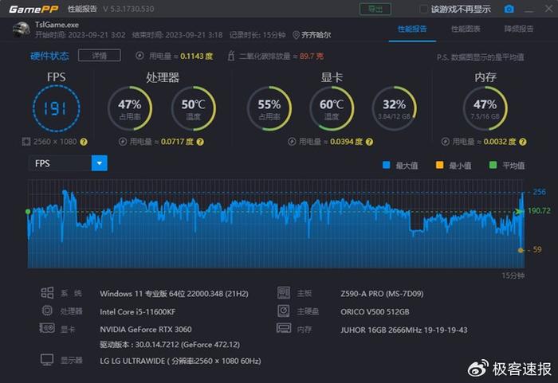Open the 降频报告 tab
The image size is (558, 383).
(519, 29)
